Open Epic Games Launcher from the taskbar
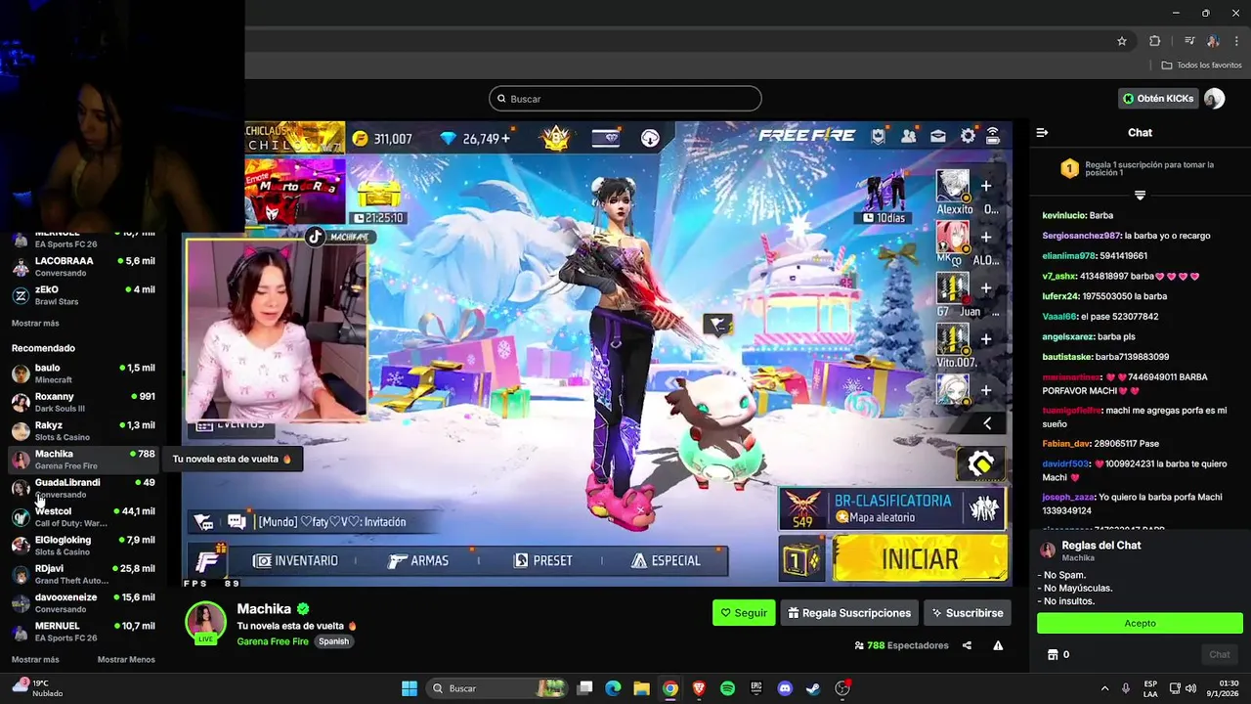The width and height of the screenshot is (1251, 704). 755,688
